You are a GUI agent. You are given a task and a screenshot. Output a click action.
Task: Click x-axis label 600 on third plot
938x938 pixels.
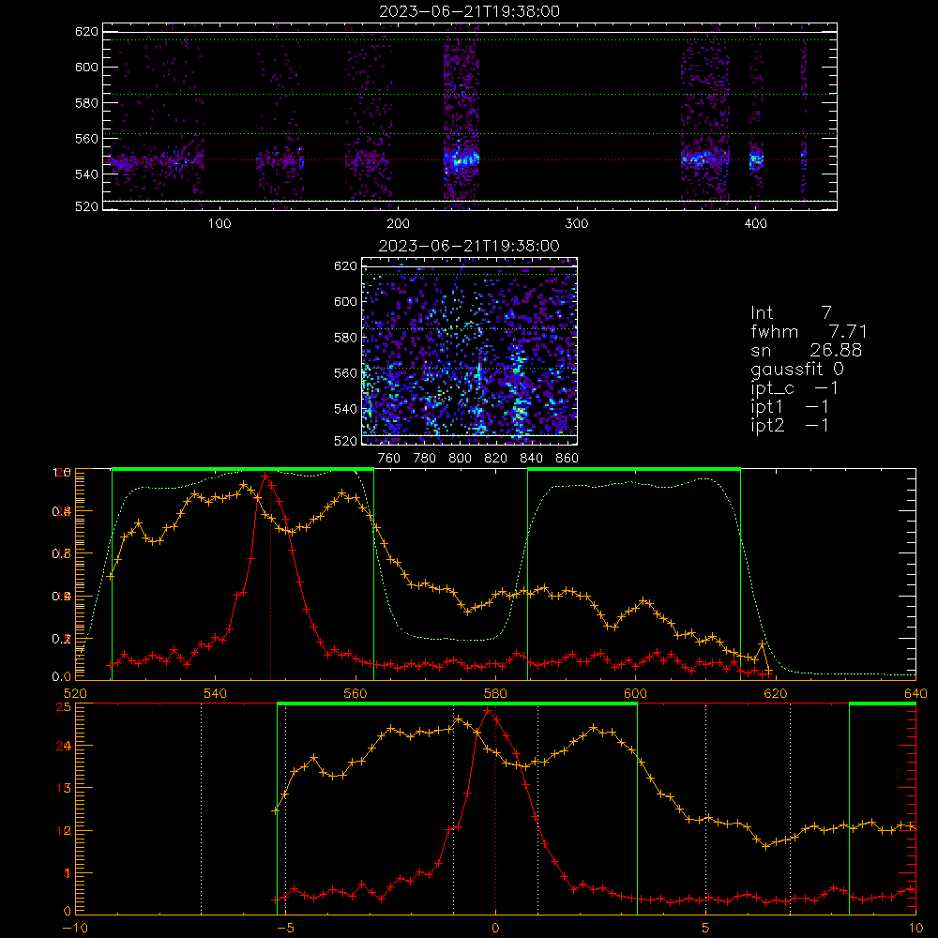tap(635, 694)
